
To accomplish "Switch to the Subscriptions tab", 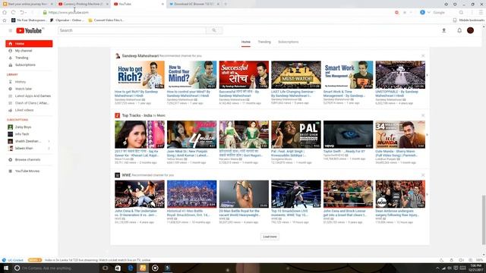I will tap(289, 42).
